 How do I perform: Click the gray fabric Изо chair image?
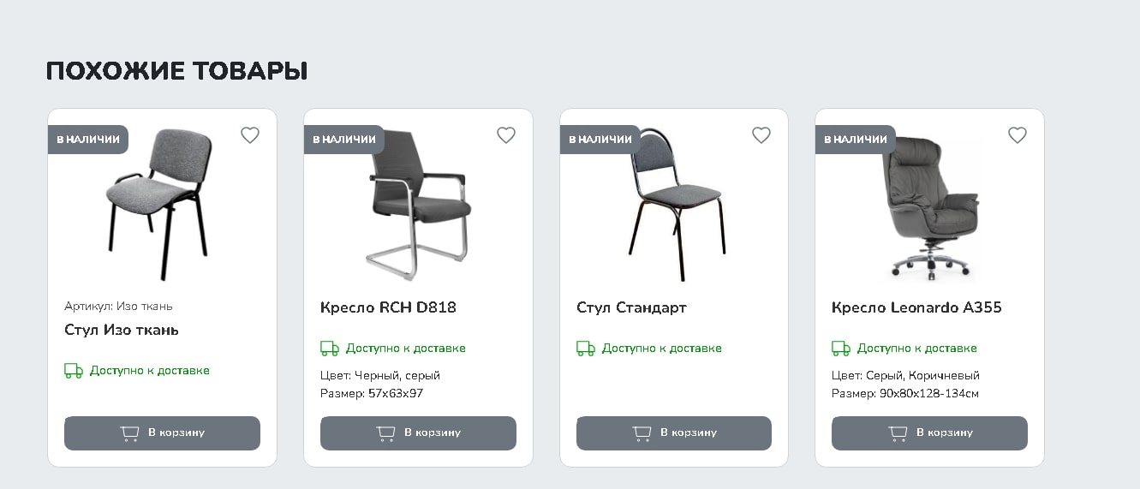[161, 204]
